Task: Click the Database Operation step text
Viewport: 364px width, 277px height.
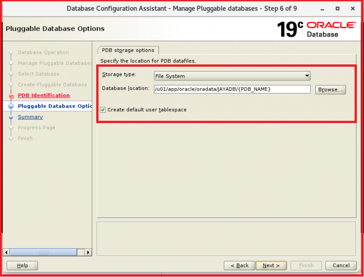Action: coord(44,53)
